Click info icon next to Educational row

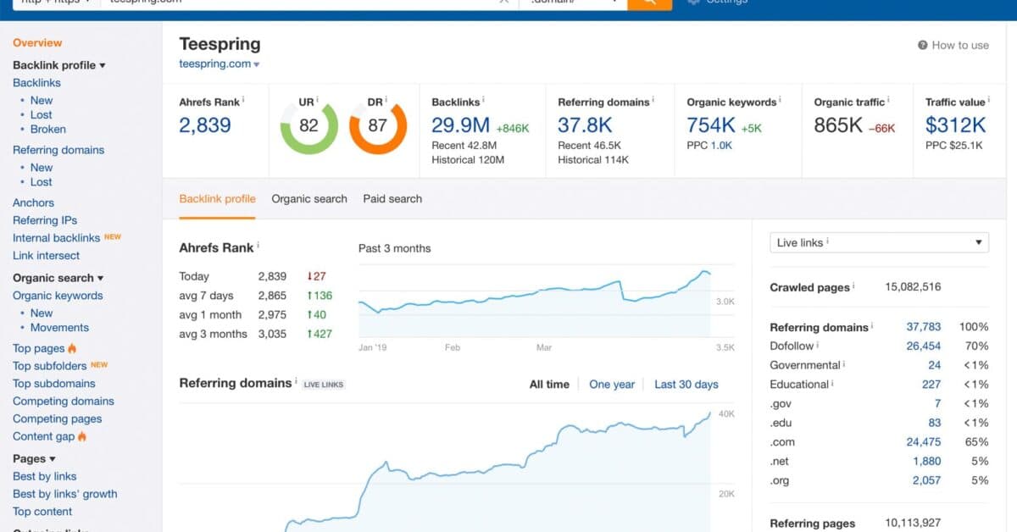[833, 384]
